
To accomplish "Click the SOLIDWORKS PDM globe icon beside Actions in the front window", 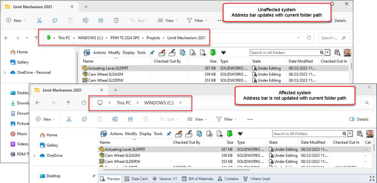I will pos(103,134).
